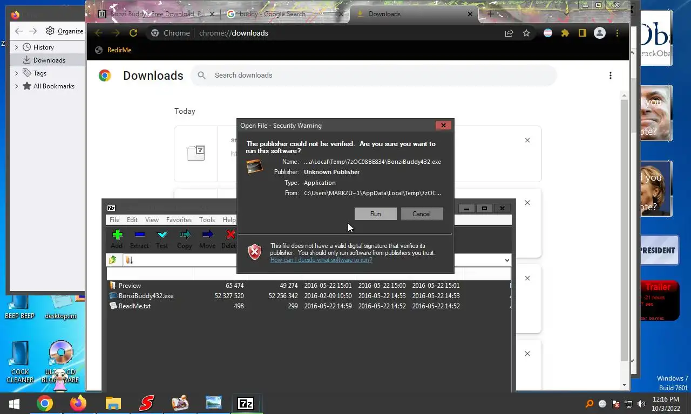691x414 pixels.
Task: Go up one folder in 7-Zip
Action: [x=113, y=260]
